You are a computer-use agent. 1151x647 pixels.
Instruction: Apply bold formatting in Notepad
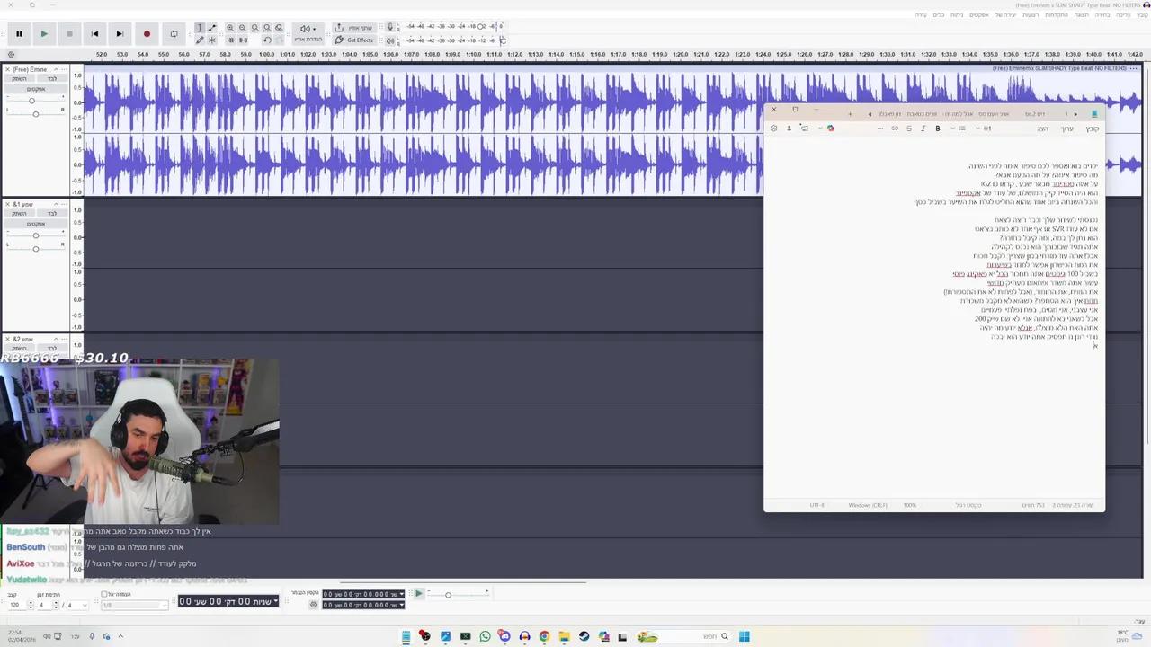(x=938, y=129)
